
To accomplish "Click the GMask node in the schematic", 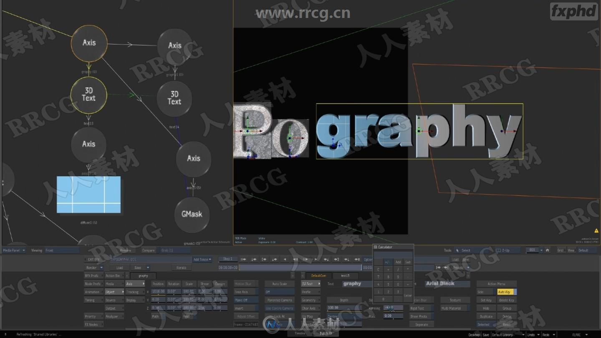I will [192, 214].
